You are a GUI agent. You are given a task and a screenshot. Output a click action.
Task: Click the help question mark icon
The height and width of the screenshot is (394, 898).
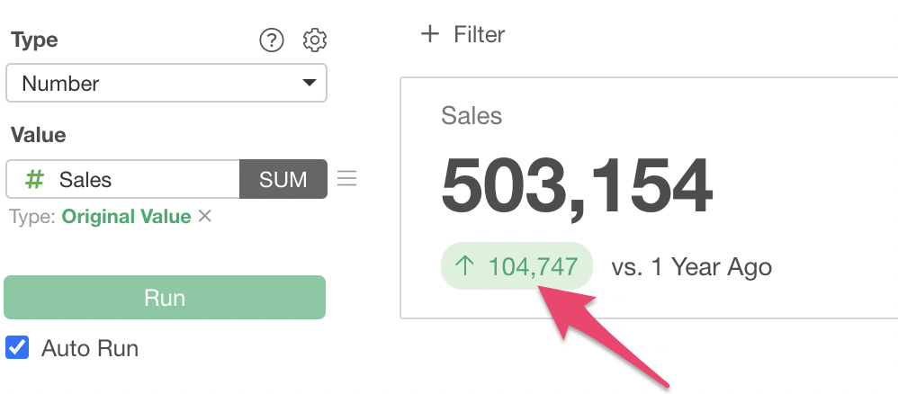click(x=271, y=40)
